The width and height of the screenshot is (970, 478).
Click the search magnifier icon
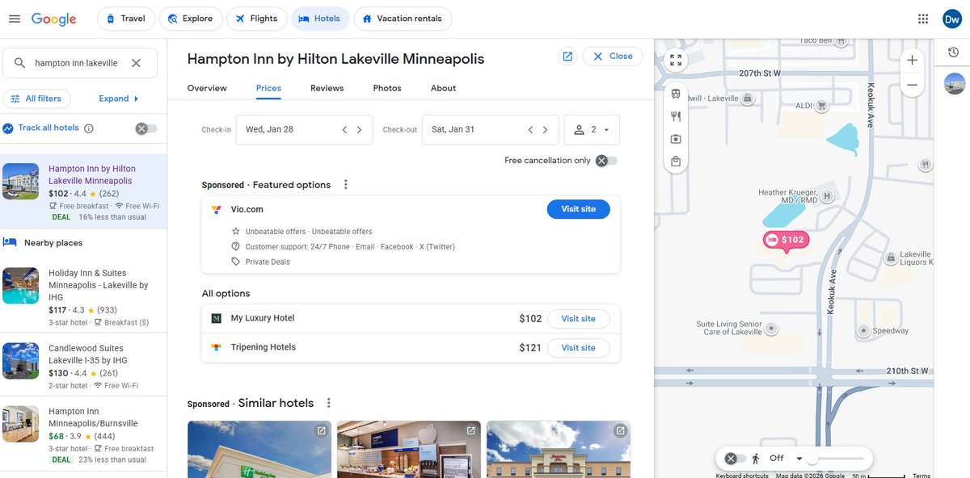click(20, 63)
